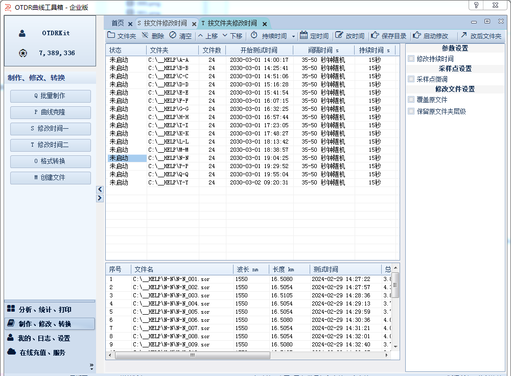
Task: Click the S 修改时间一 button
Action: pyautogui.click(x=51, y=129)
